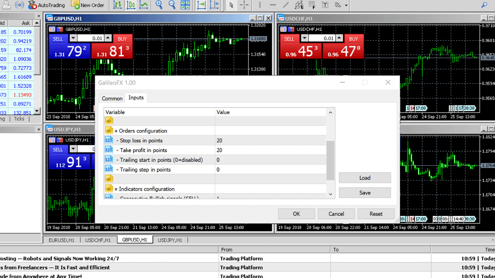The height and width of the screenshot is (278, 495).
Task: Click the Ask column header in Market Watch
Action: click(21, 23)
